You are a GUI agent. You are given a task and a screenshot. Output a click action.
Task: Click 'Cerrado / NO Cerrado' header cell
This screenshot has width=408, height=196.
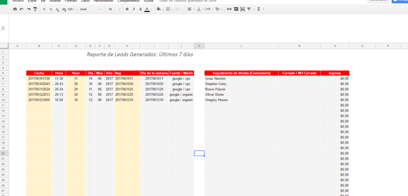[x=299, y=73]
